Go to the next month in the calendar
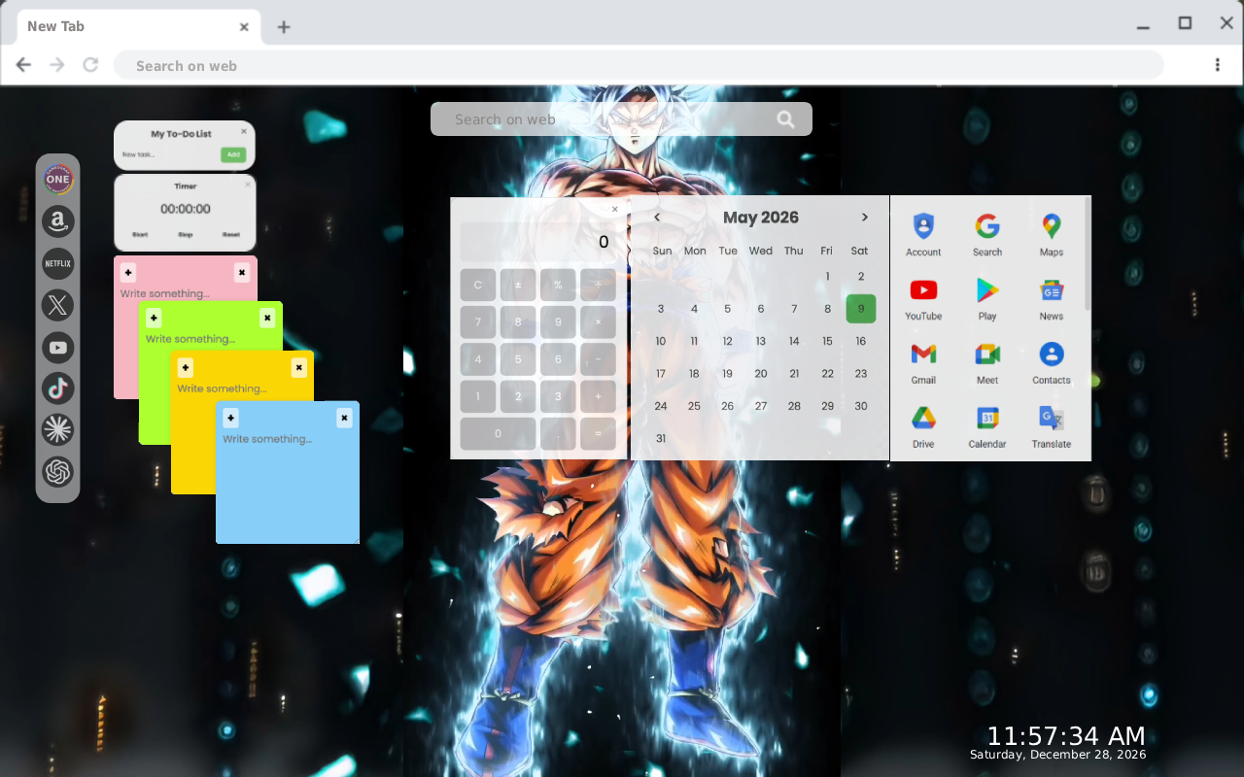 pos(864,218)
